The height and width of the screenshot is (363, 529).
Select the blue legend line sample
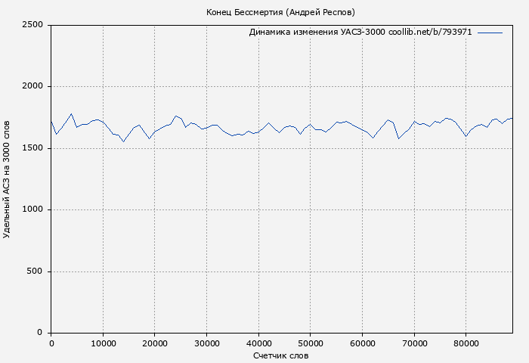coord(490,33)
